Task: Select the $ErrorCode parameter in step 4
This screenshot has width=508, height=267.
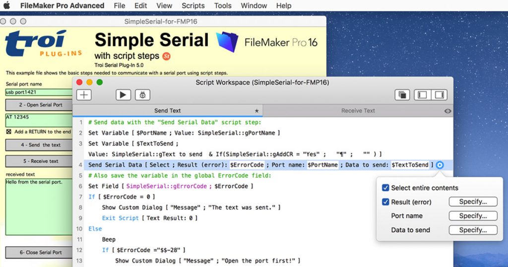Action: [247, 165]
